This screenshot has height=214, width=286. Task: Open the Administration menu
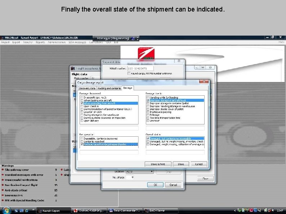pos(57,42)
